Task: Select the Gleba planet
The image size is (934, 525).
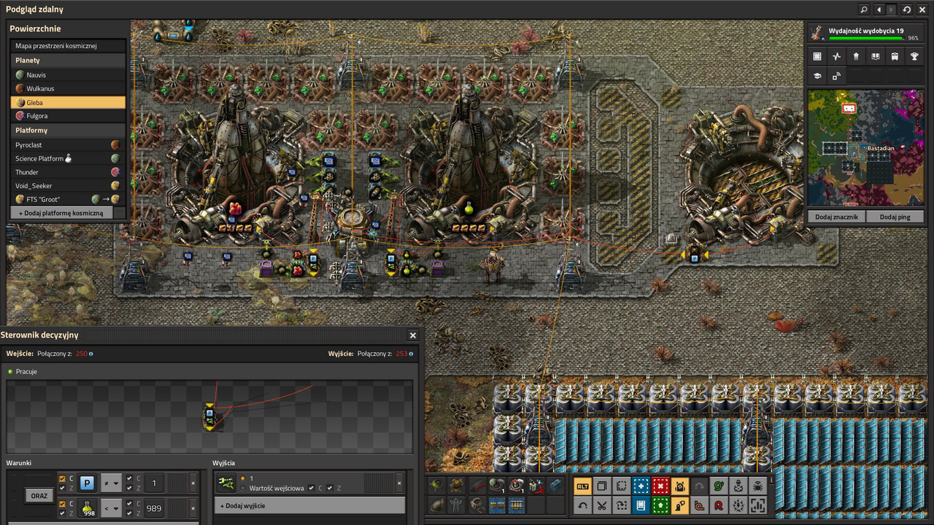Action: (x=68, y=102)
